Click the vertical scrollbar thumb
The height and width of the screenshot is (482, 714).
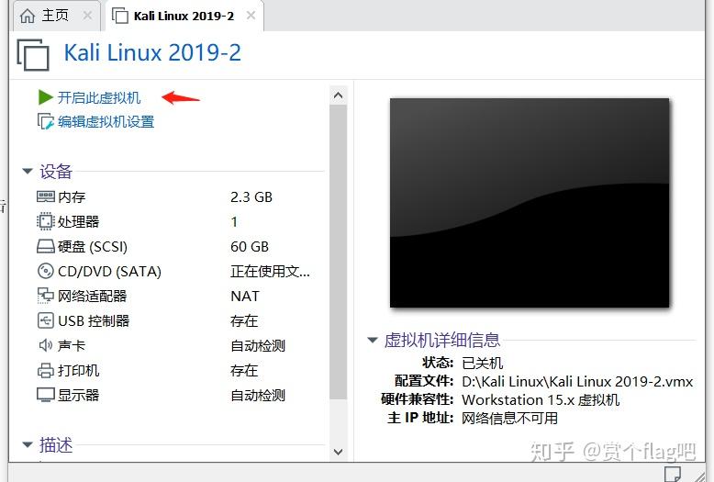click(338, 252)
